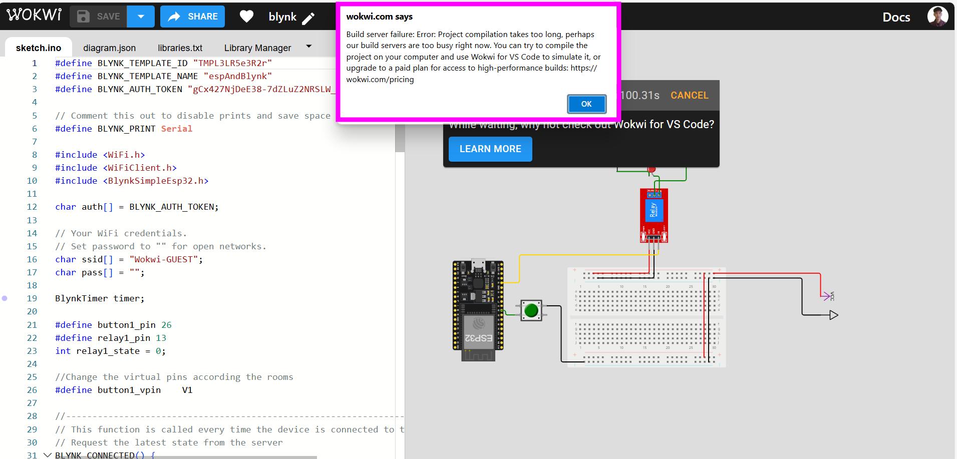
Task: Click the "Wokwi-GUEST" string in code
Action: (x=164, y=259)
